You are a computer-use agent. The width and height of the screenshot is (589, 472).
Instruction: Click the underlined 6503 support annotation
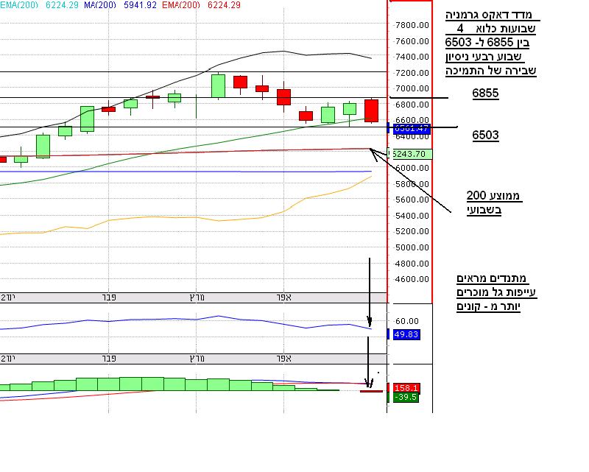[485, 135]
